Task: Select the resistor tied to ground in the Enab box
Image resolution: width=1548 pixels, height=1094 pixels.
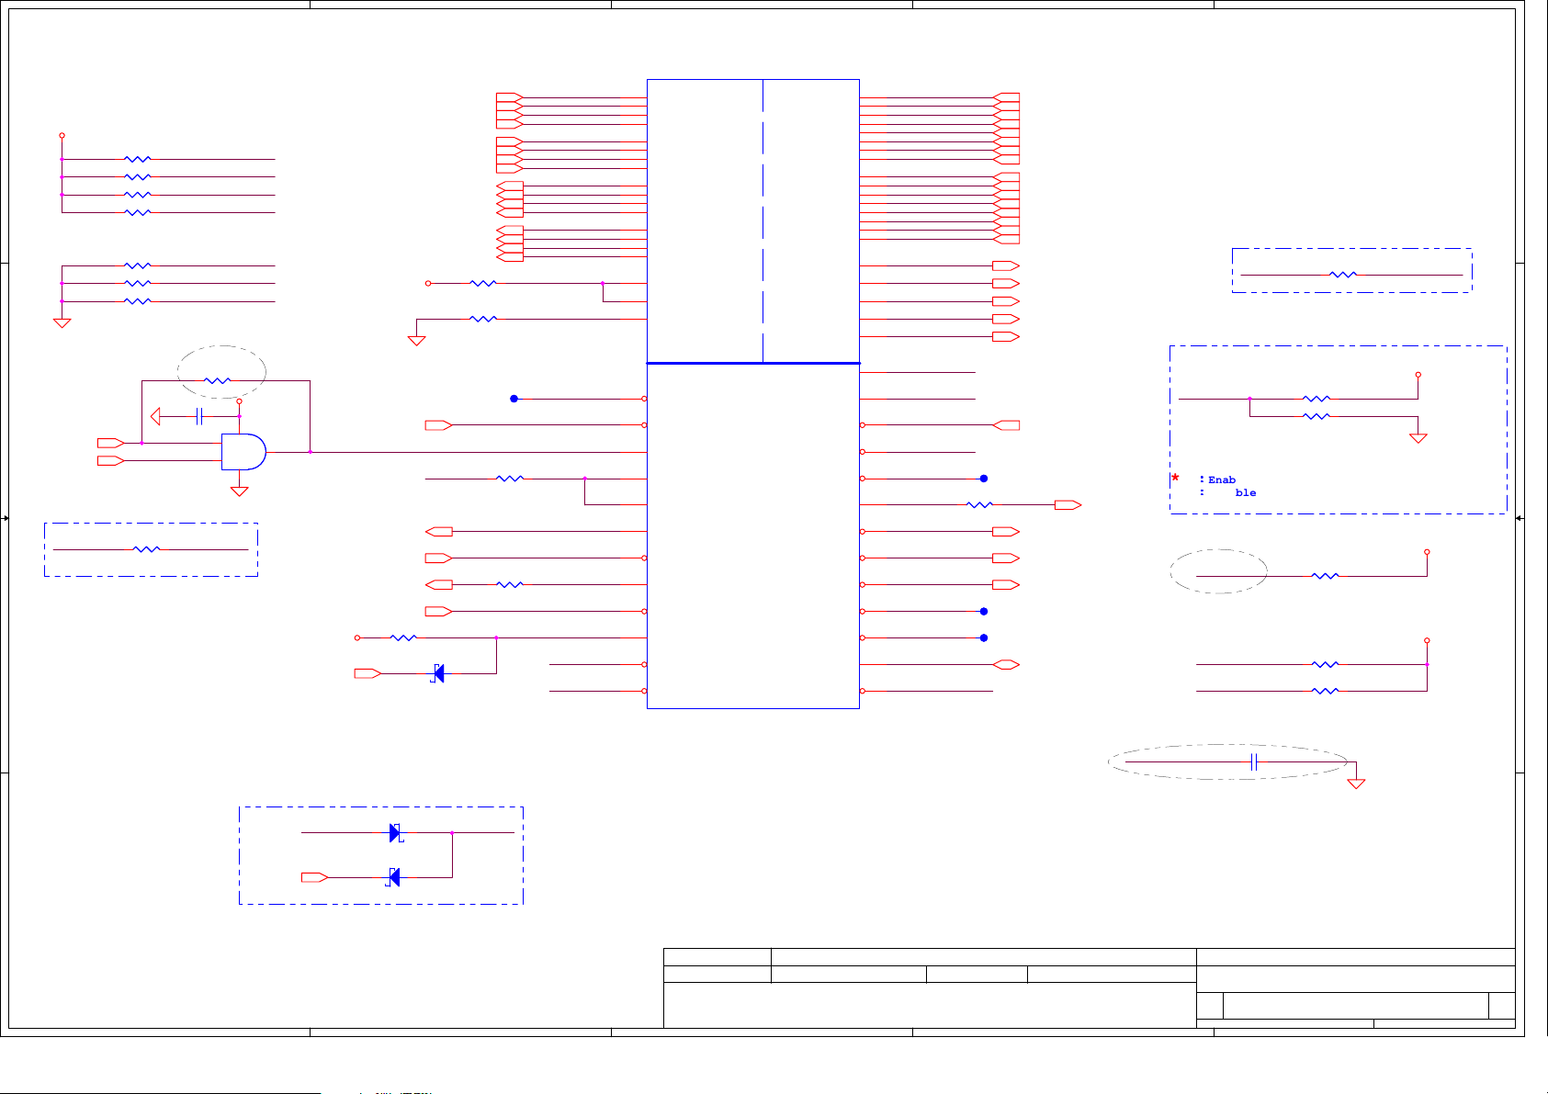Action: click(1316, 416)
